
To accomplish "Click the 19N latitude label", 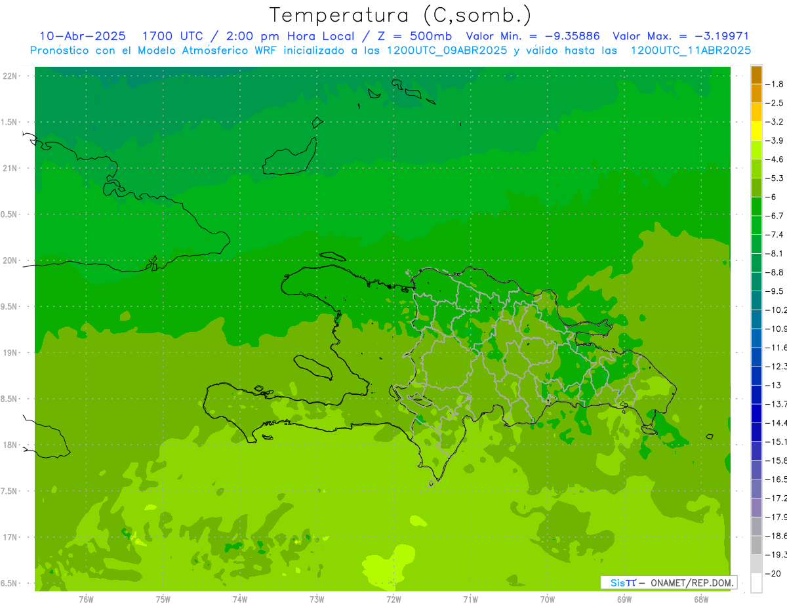I will point(10,353).
